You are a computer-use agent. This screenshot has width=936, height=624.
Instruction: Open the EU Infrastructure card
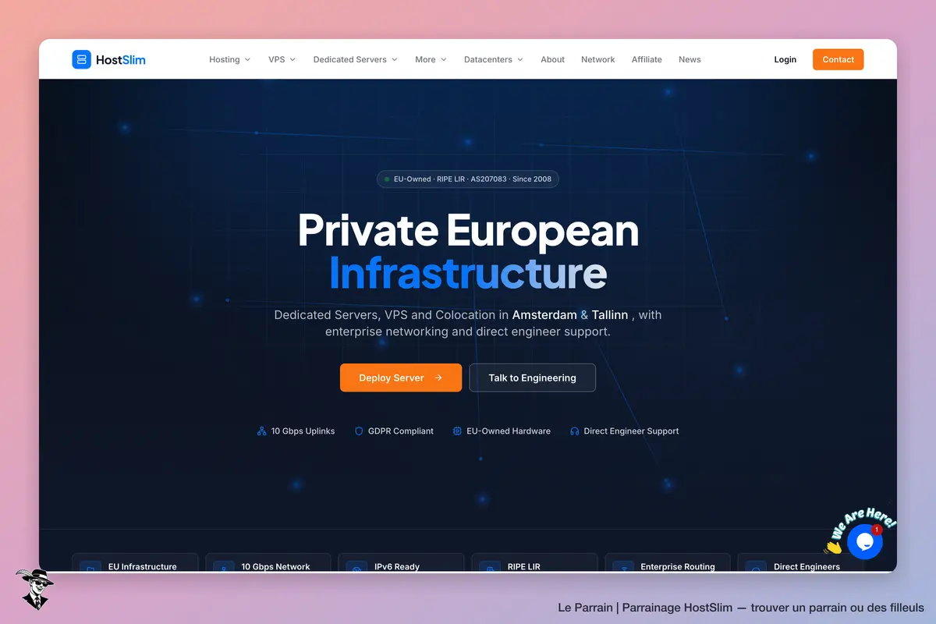click(135, 563)
